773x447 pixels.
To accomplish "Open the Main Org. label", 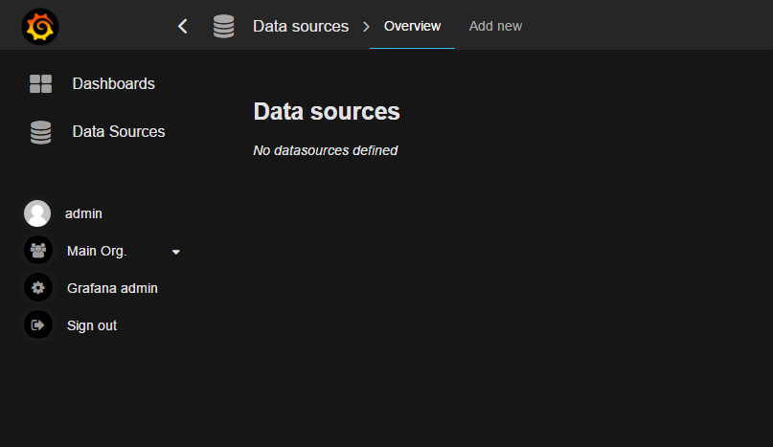I will (97, 251).
